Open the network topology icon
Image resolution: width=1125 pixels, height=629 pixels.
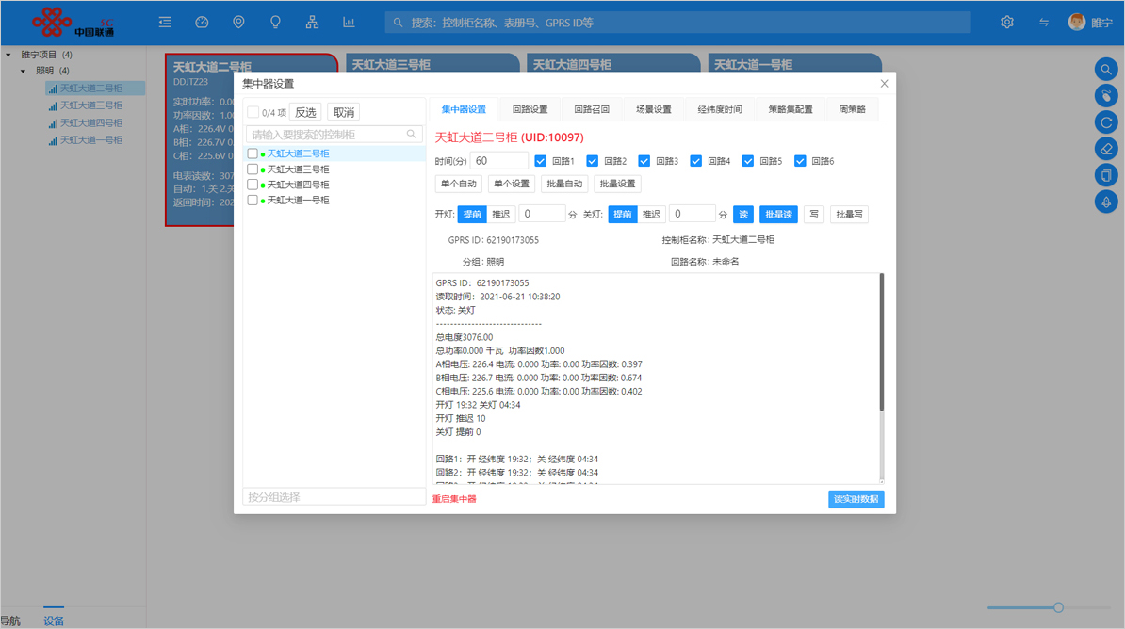pos(312,23)
